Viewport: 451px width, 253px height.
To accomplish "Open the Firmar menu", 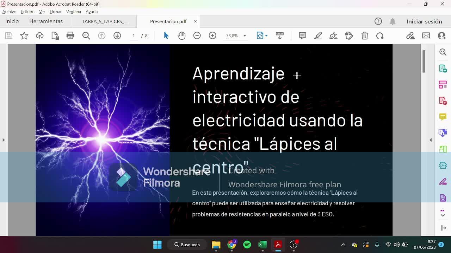I will 56,12.
